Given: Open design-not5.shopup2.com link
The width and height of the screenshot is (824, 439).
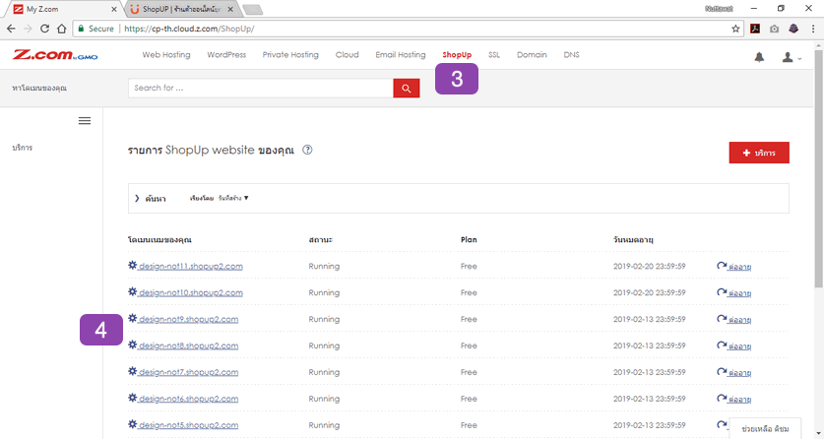Looking at the screenshot, I should click(189, 425).
